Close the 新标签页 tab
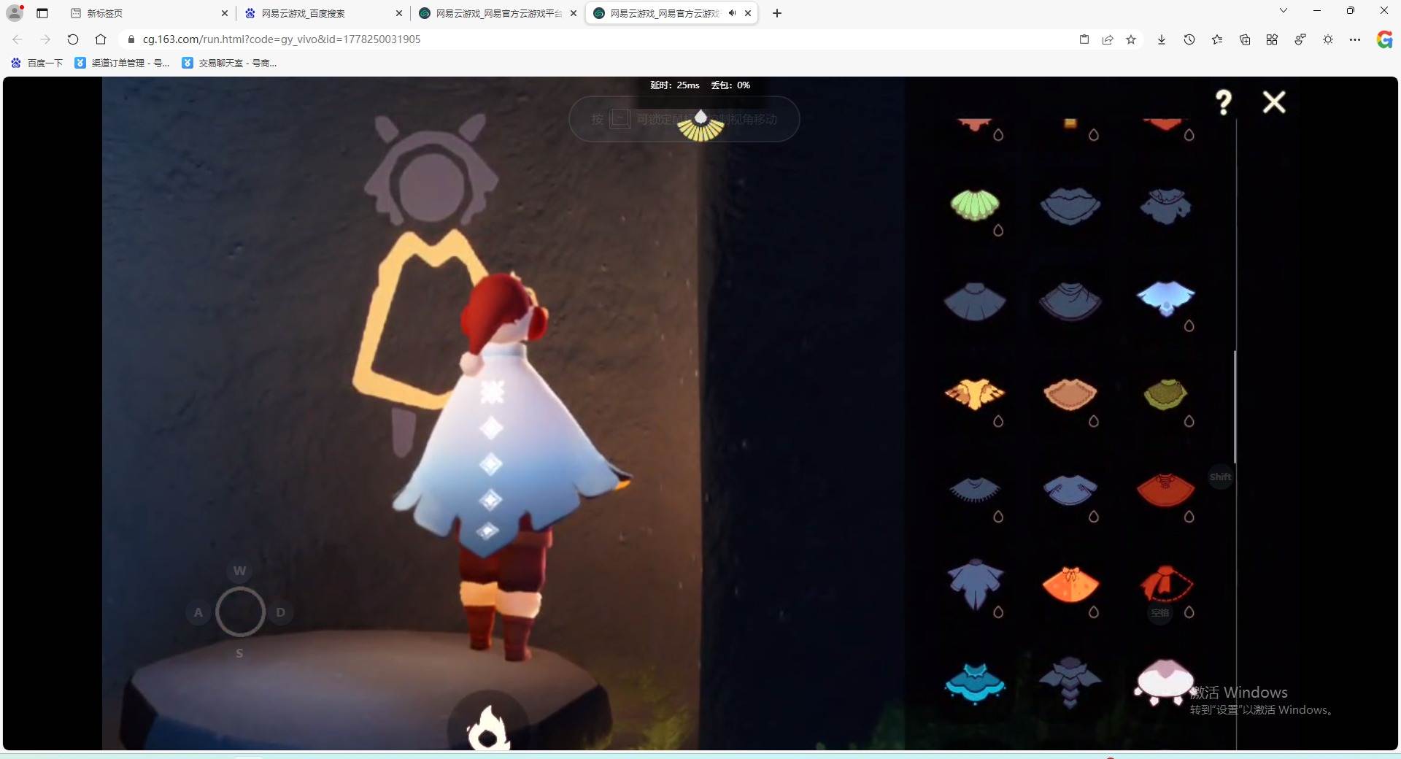This screenshot has width=1401, height=759. (225, 13)
